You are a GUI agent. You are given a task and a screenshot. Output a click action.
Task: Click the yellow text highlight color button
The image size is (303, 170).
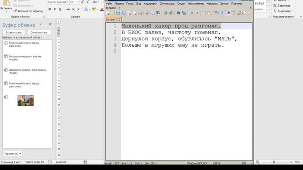pyautogui.click(x=94, y=9)
